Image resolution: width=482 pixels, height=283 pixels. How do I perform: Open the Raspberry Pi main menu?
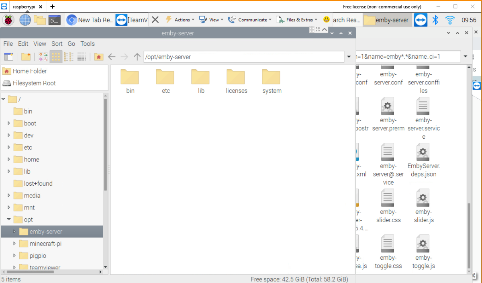click(x=8, y=20)
